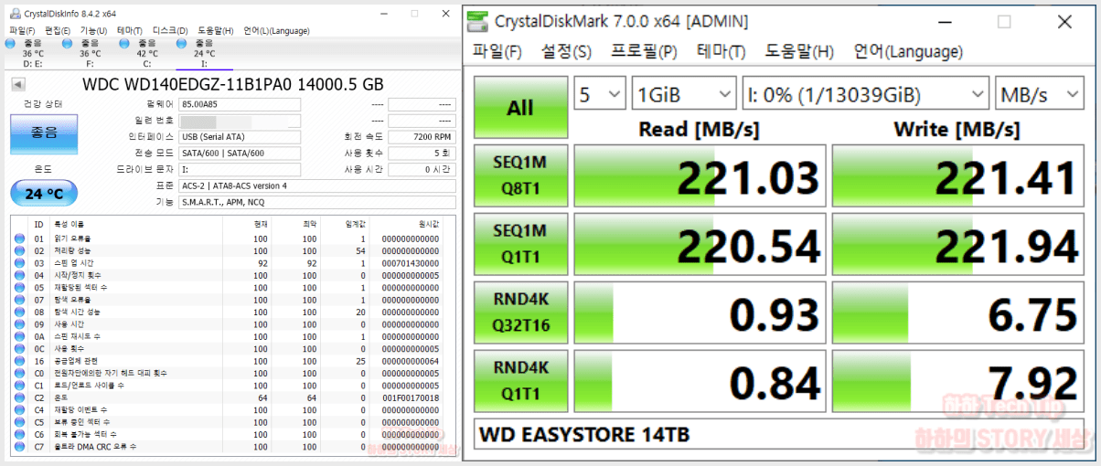The width and height of the screenshot is (1101, 466).
Task: Open CrystalDiskMark 프로필(P) menu
Action: click(x=644, y=51)
